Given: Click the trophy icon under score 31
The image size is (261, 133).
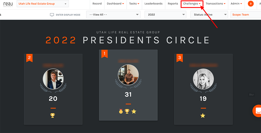Looking at the screenshot, I should [x=127, y=111].
